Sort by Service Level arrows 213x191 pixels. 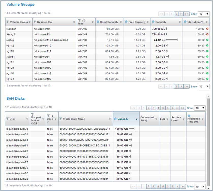coord(184,119)
